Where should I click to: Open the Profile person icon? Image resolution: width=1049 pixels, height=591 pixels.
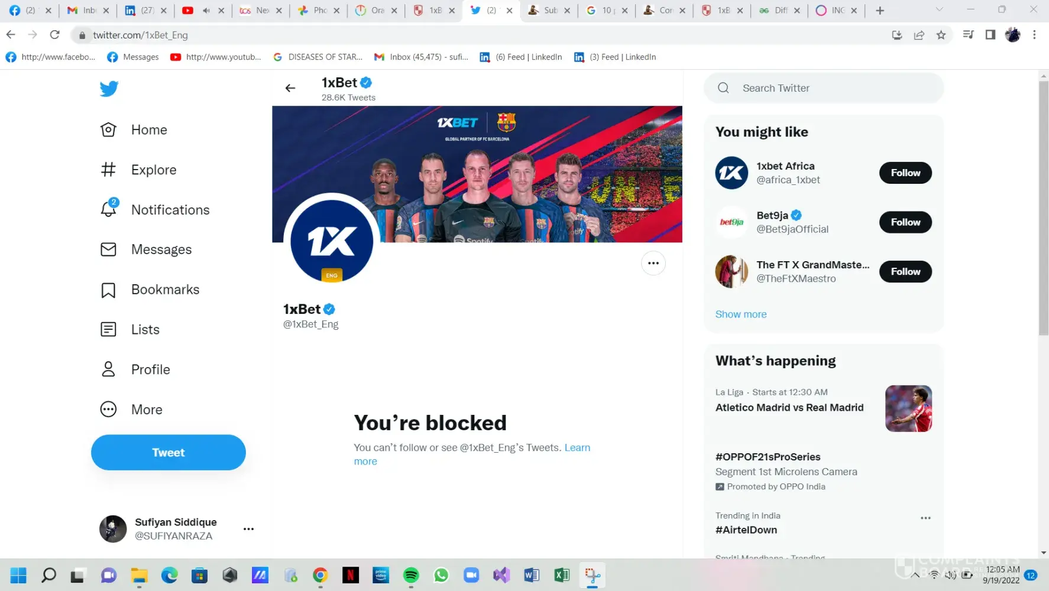click(x=108, y=369)
